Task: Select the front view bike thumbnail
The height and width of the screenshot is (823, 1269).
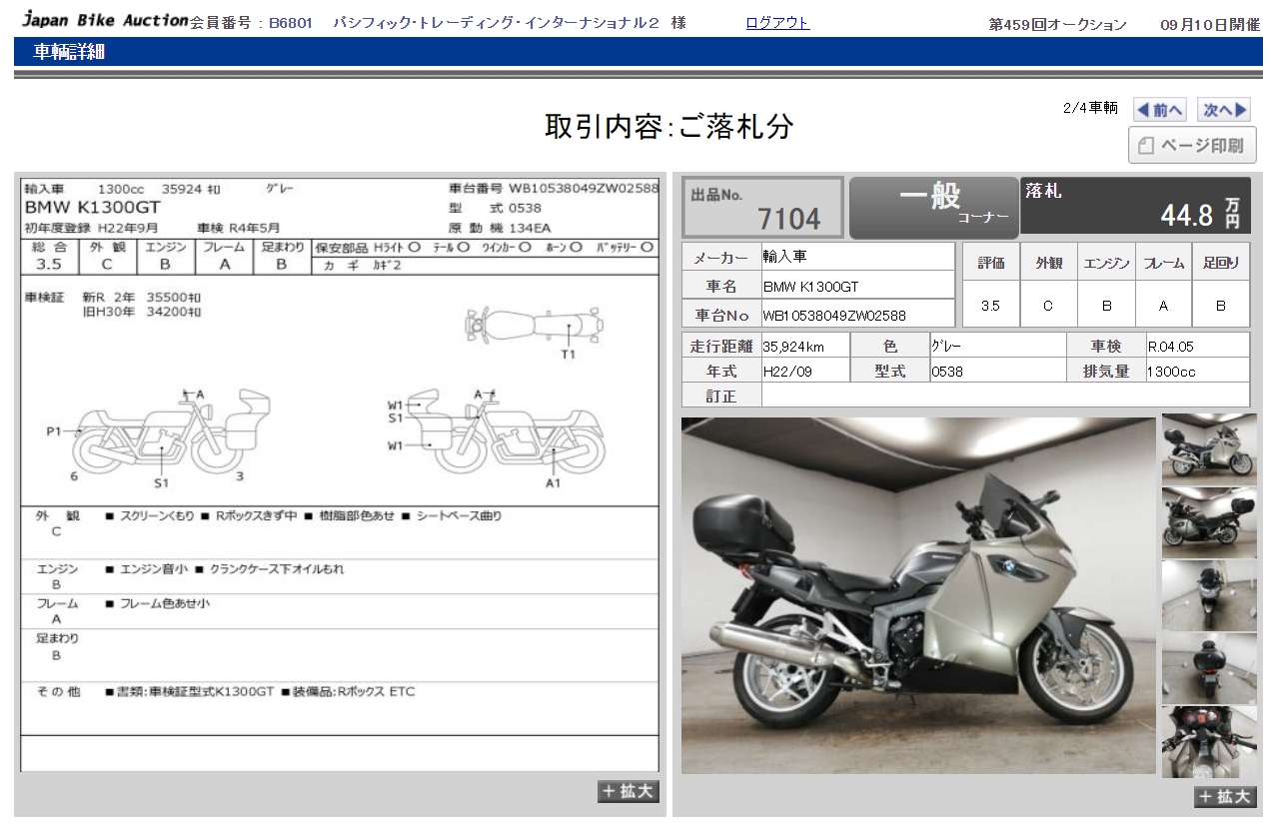Action: point(1209,594)
